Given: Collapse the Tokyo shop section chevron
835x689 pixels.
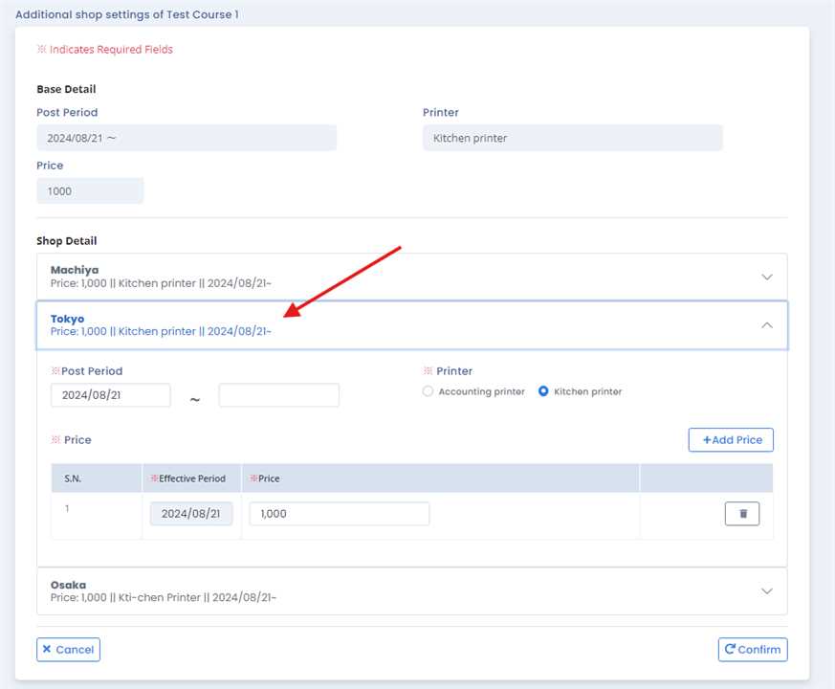Looking at the screenshot, I should [x=766, y=325].
